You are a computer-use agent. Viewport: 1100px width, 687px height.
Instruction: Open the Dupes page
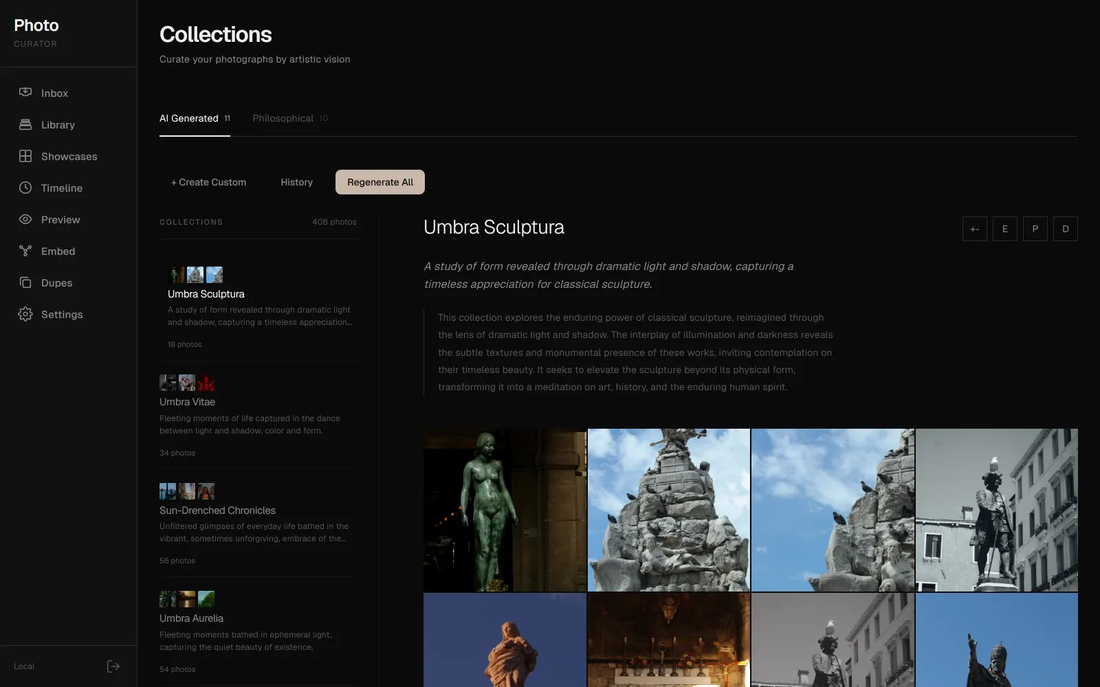click(x=69, y=282)
